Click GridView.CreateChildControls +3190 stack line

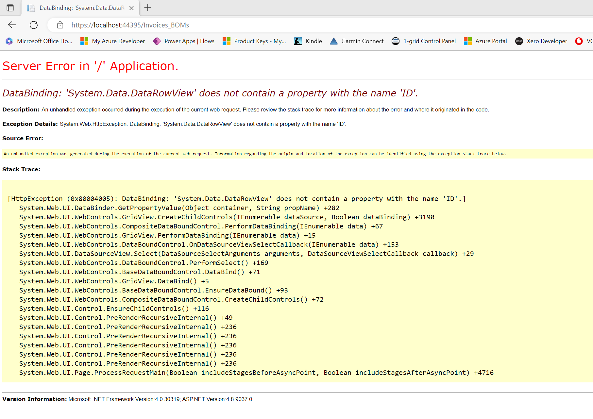[227, 217]
